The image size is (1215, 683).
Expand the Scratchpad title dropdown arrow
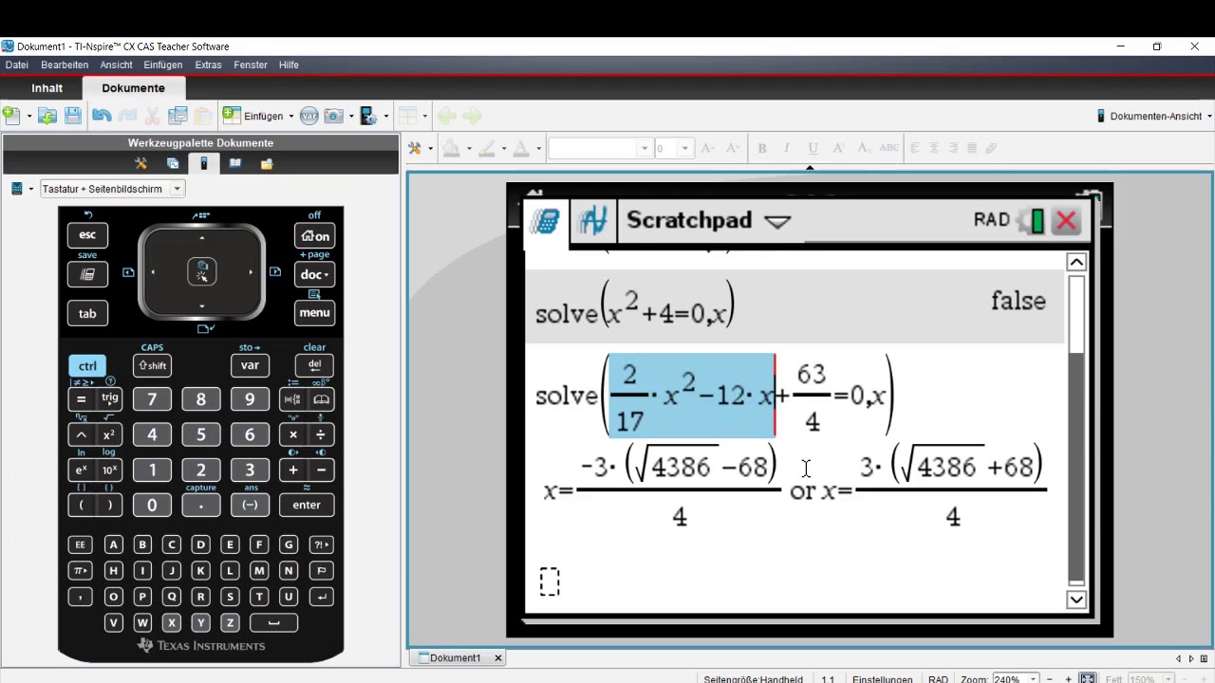point(777,222)
